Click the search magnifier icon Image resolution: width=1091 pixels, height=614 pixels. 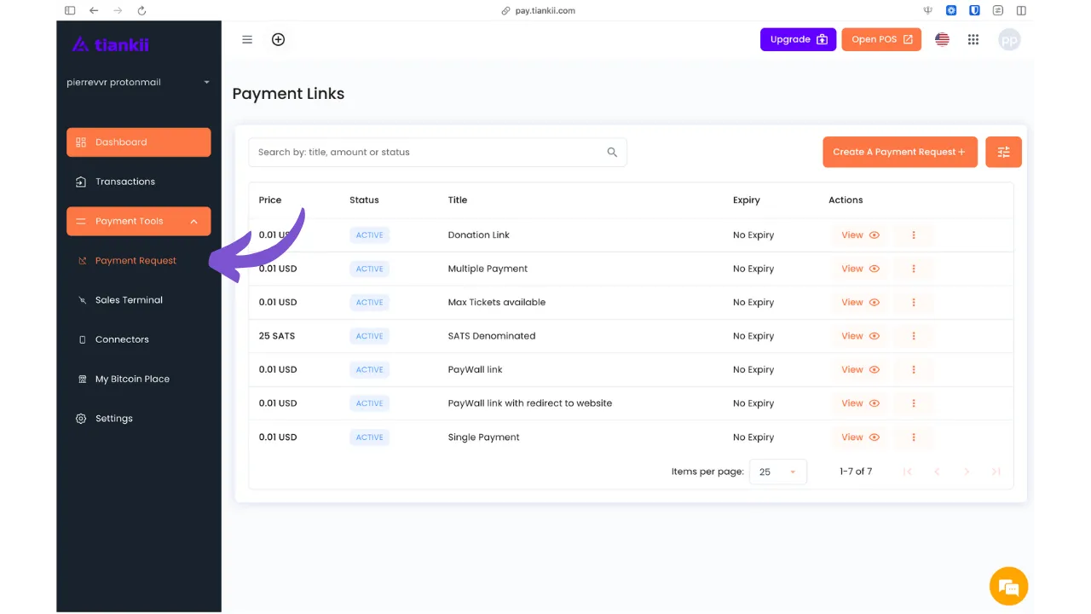[612, 153]
